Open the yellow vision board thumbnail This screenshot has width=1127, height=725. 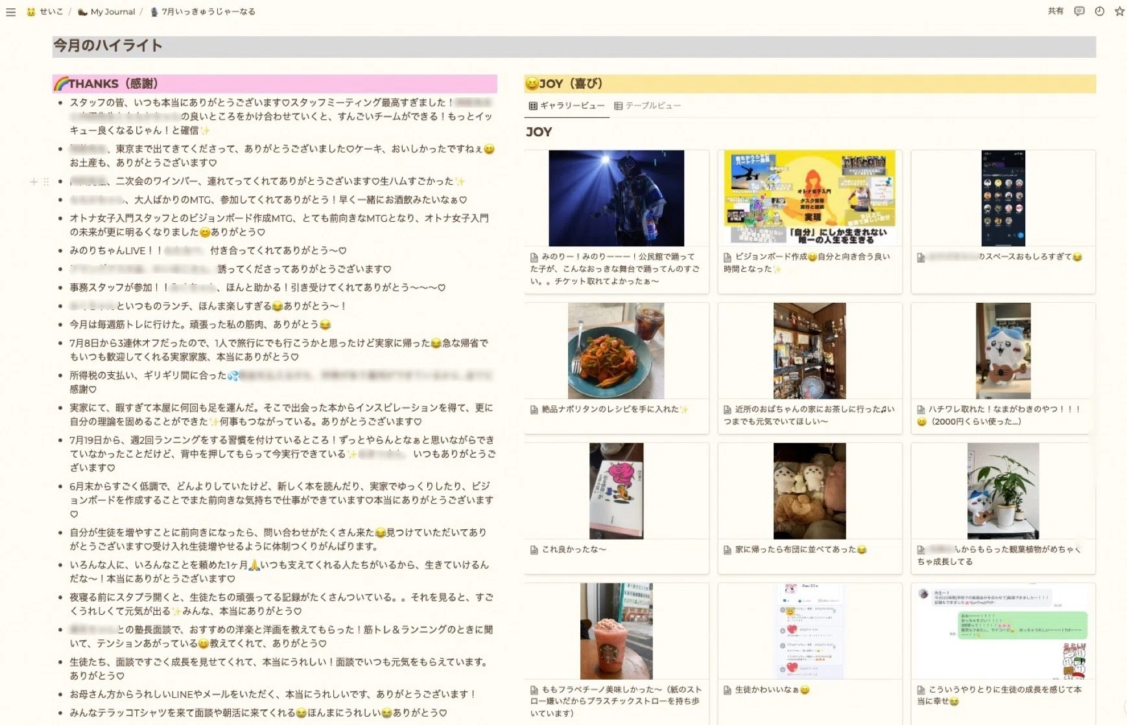click(809, 198)
